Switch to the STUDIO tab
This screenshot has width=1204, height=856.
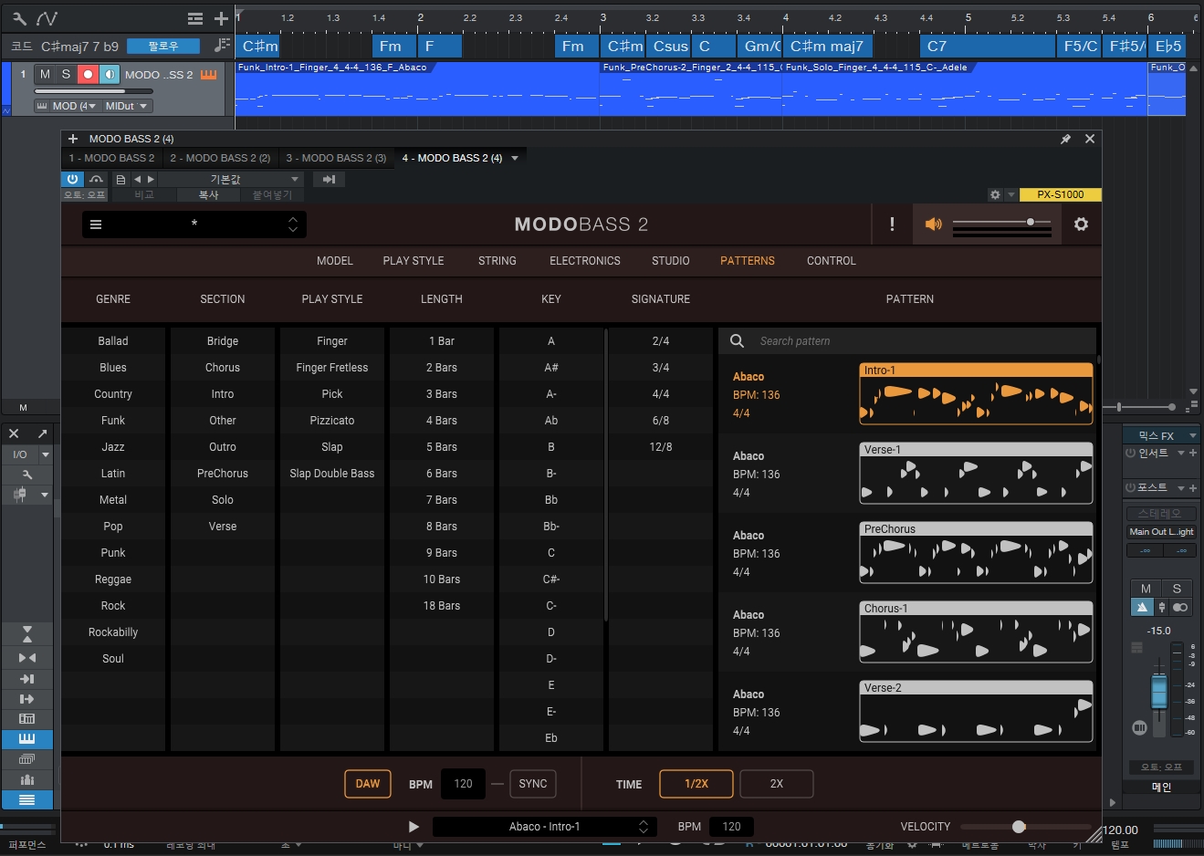coord(671,261)
